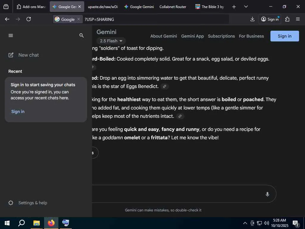Activate the microphone voice input
Screen dimensions: 305x229
pyautogui.click(x=267, y=194)
